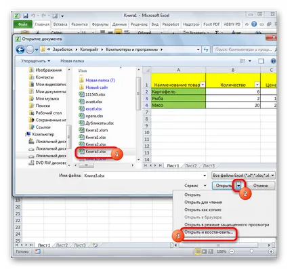294x269 pixels.
Task: Open the address bar history dropdown
Action: (198, 49)
